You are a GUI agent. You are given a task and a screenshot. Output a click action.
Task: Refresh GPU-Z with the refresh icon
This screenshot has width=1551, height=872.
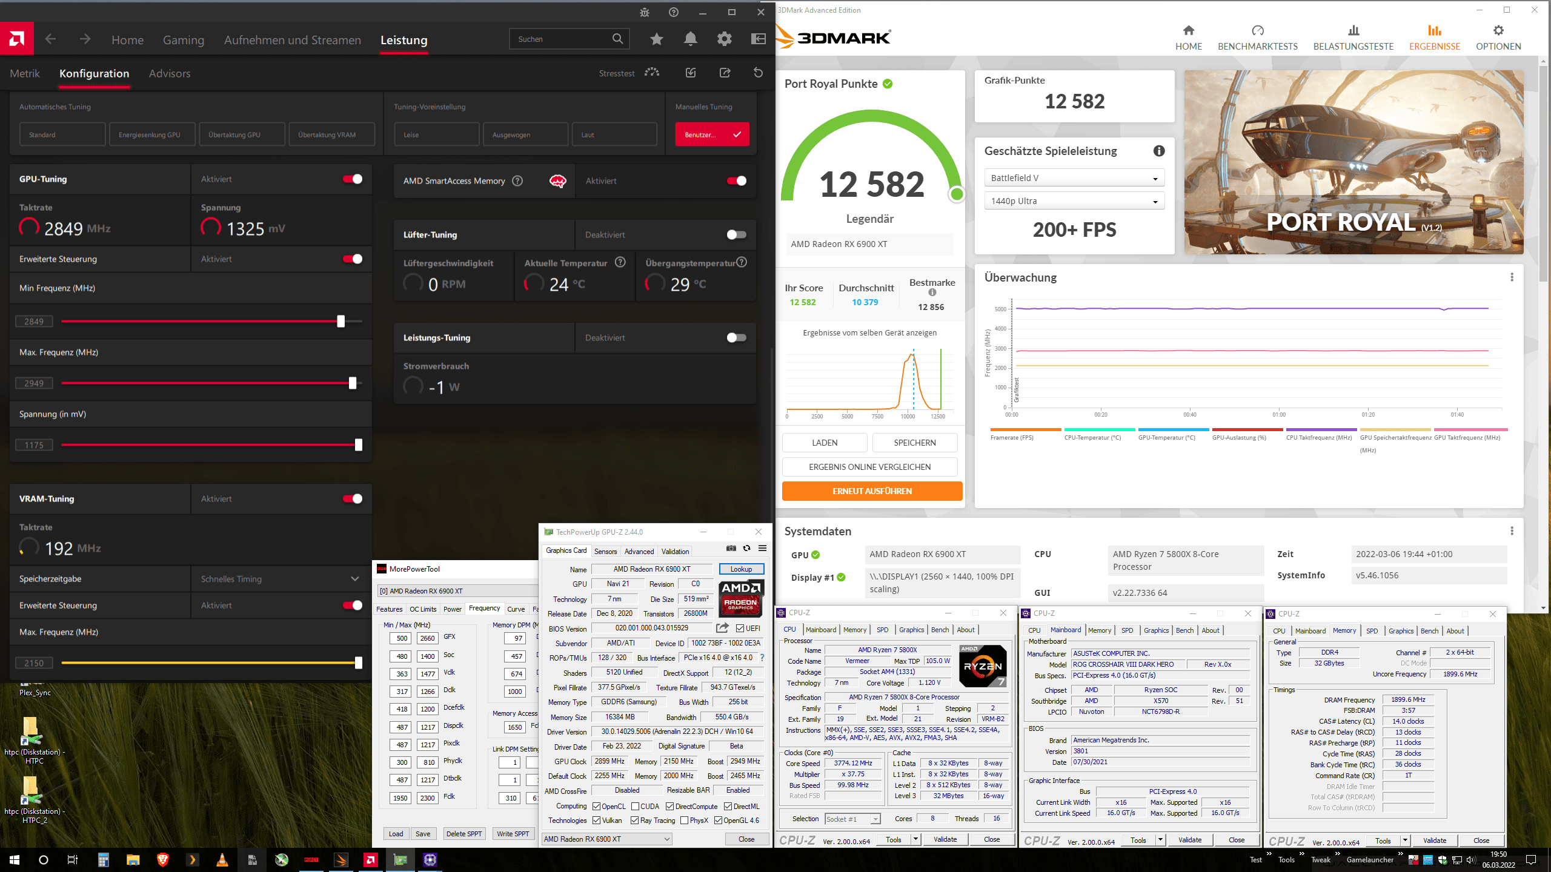coord(746,548)
